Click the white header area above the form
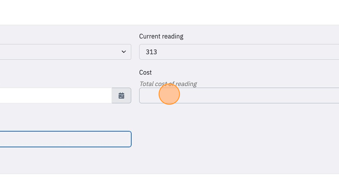339x189 pixels. (169, 12)
